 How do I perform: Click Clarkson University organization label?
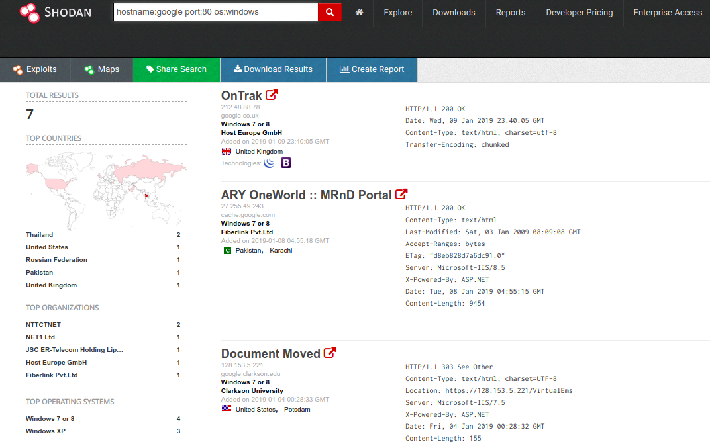pos(252,391)
